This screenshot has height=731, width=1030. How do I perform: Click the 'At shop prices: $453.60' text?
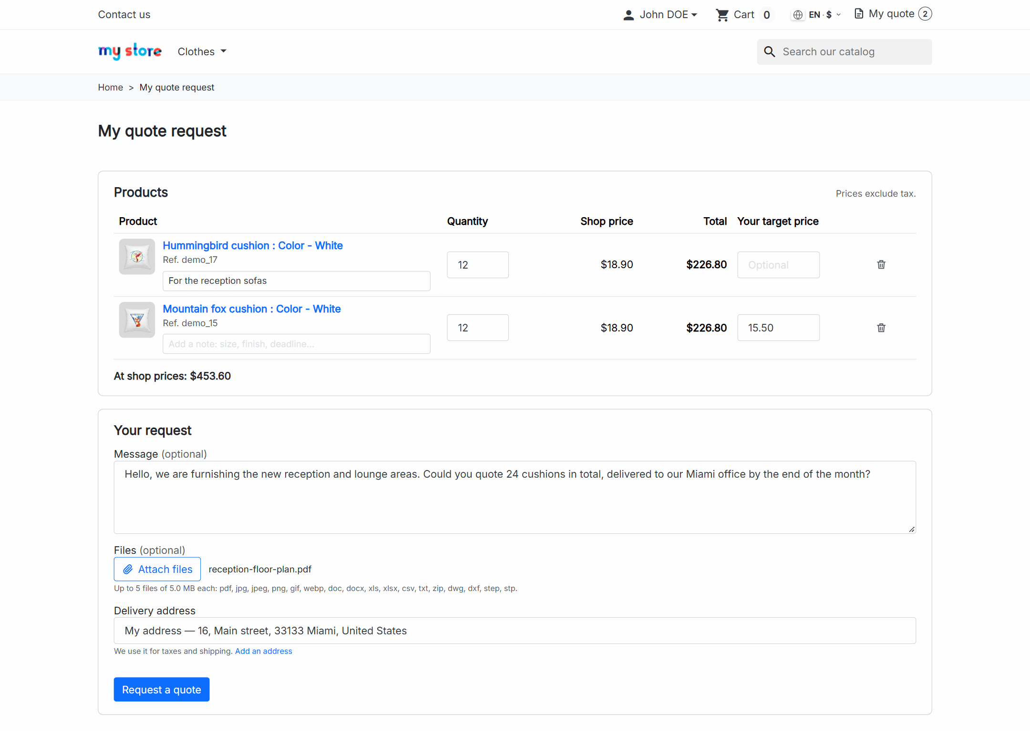(x=172, y=376)
